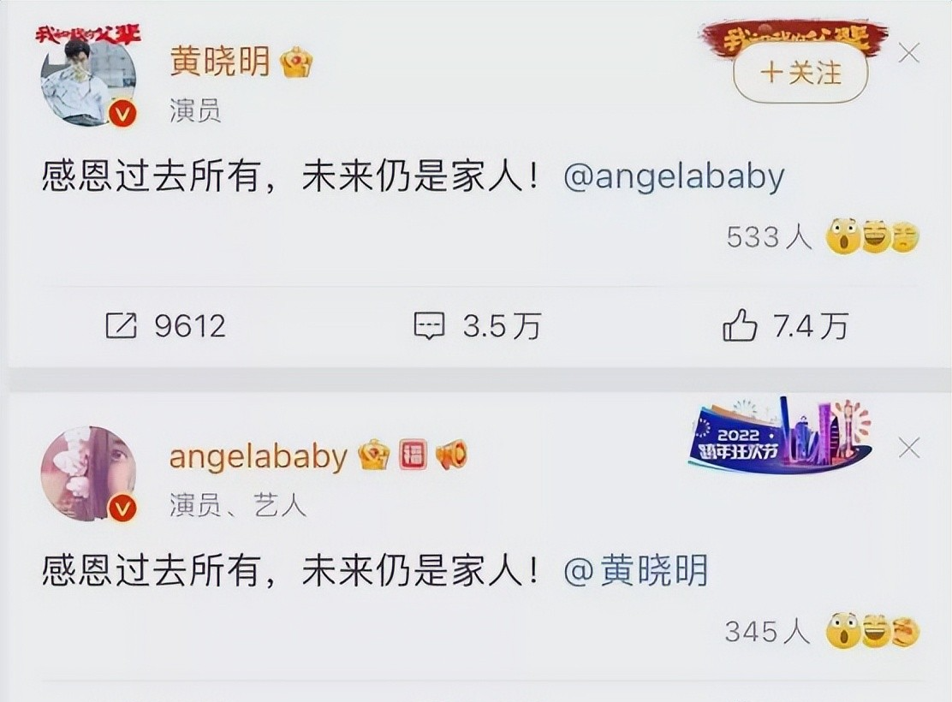
Task: Open the 2022 跨年狂欢节 banner
Action: tap(782, 436)
